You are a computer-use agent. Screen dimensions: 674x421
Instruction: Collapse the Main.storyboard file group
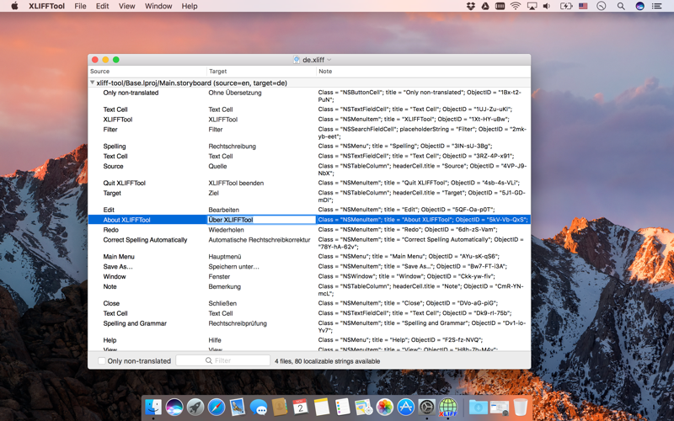(92, 83)
